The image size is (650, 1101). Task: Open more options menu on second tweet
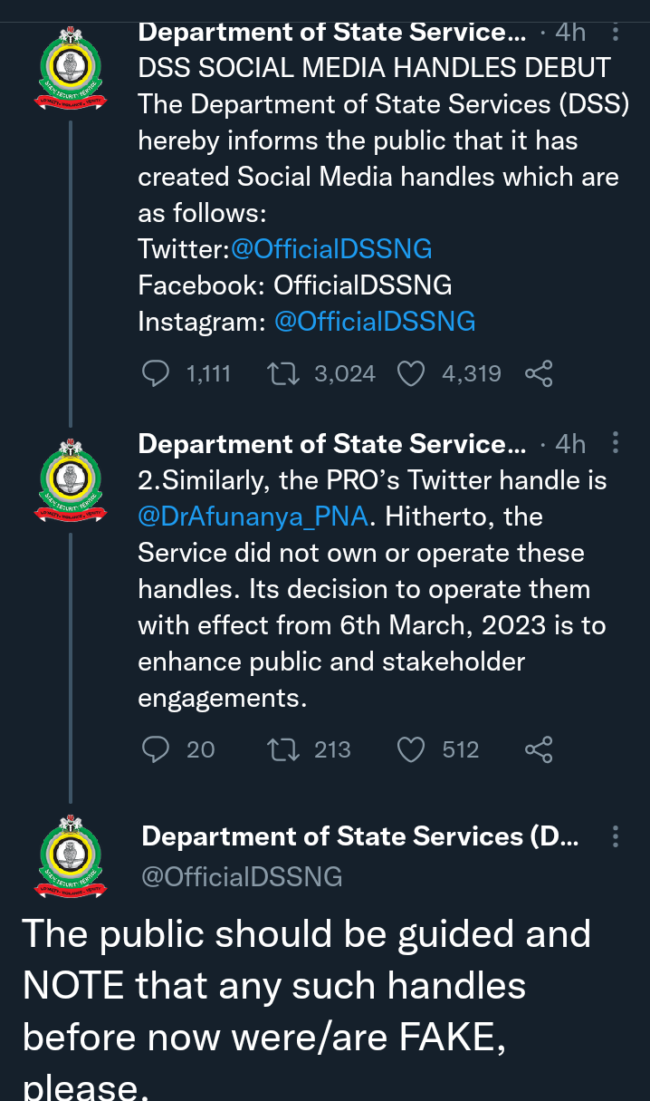[616, 443]
